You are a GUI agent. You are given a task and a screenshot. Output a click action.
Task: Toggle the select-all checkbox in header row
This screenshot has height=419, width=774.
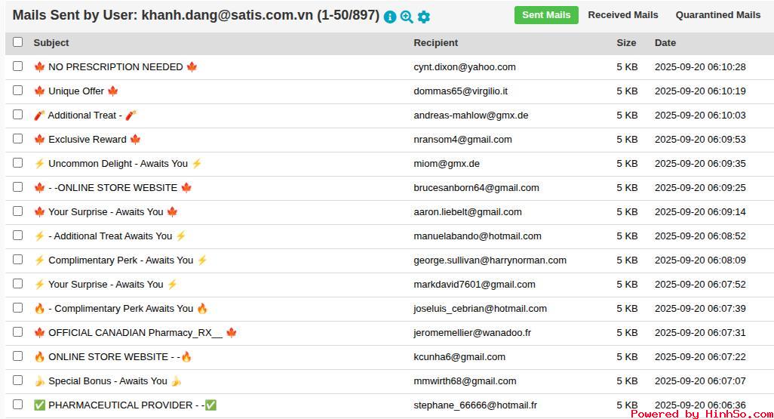coord(18,42)
